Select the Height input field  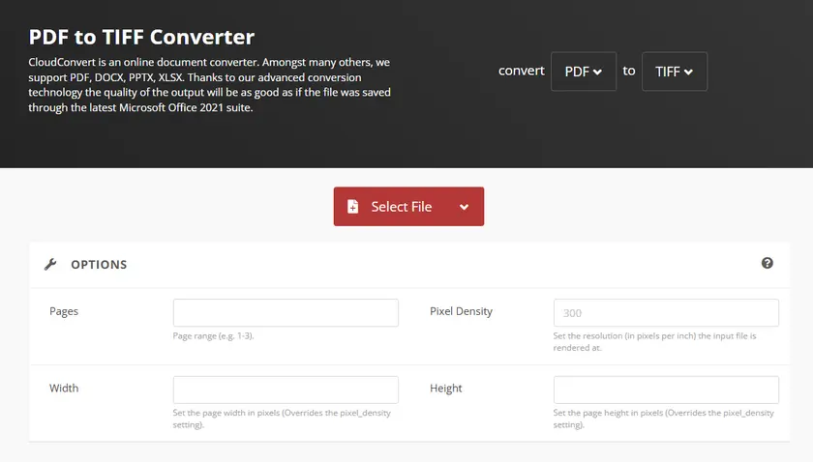click(x=666, y=390)
